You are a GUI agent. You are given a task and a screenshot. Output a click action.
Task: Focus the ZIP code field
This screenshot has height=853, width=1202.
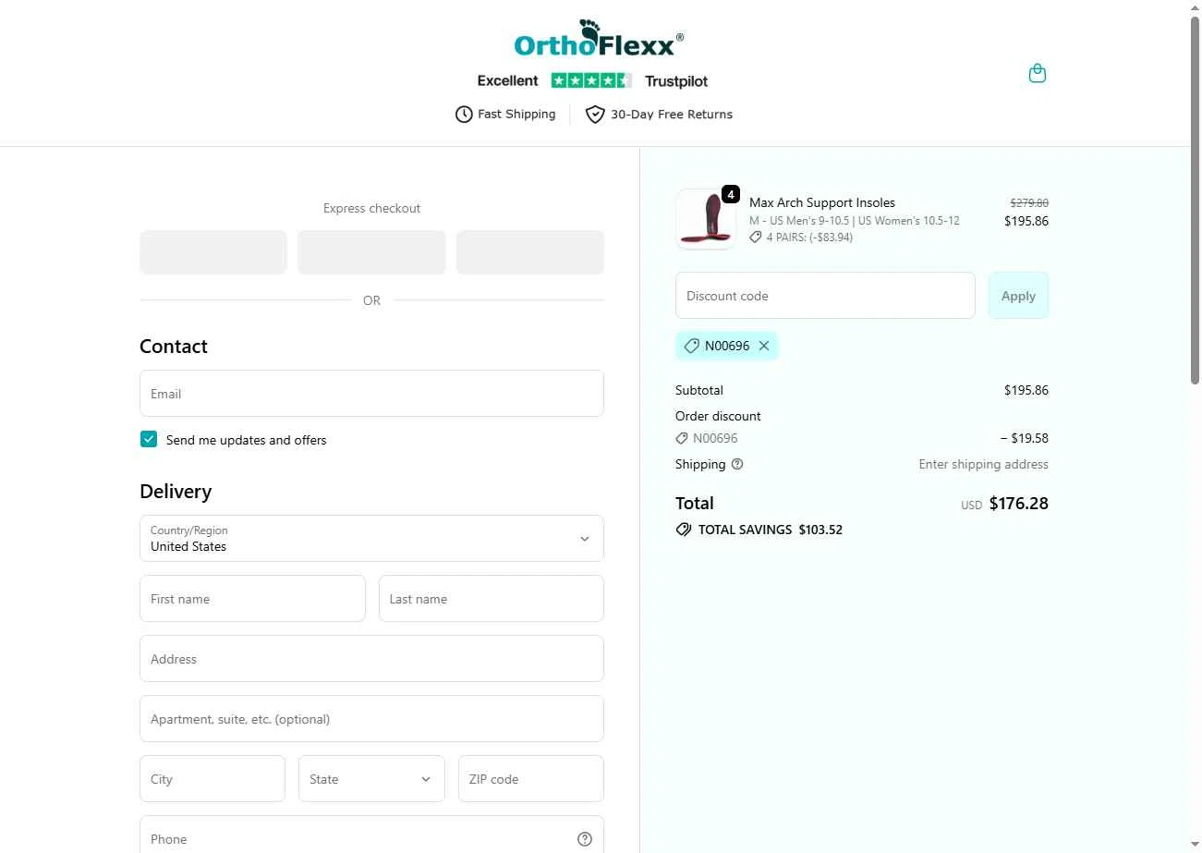point(531,779)
